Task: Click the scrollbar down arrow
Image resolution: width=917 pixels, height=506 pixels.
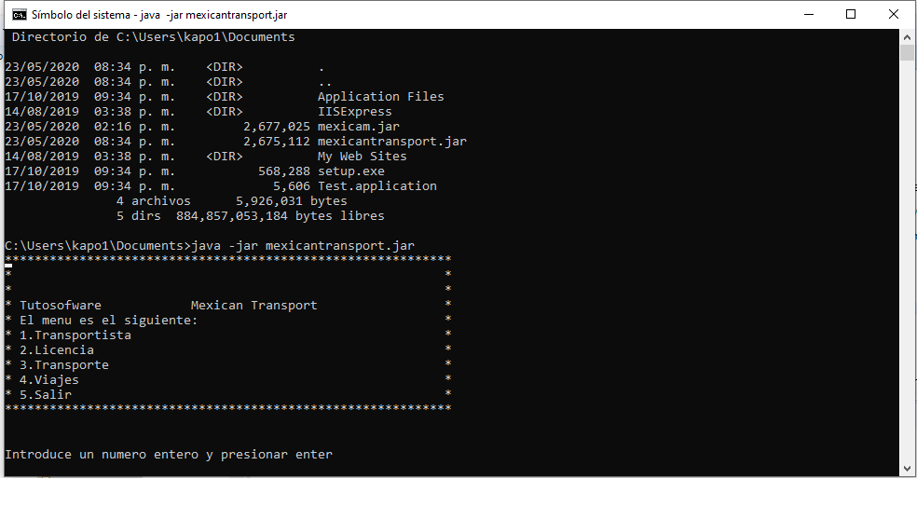Action: [907, 469]
